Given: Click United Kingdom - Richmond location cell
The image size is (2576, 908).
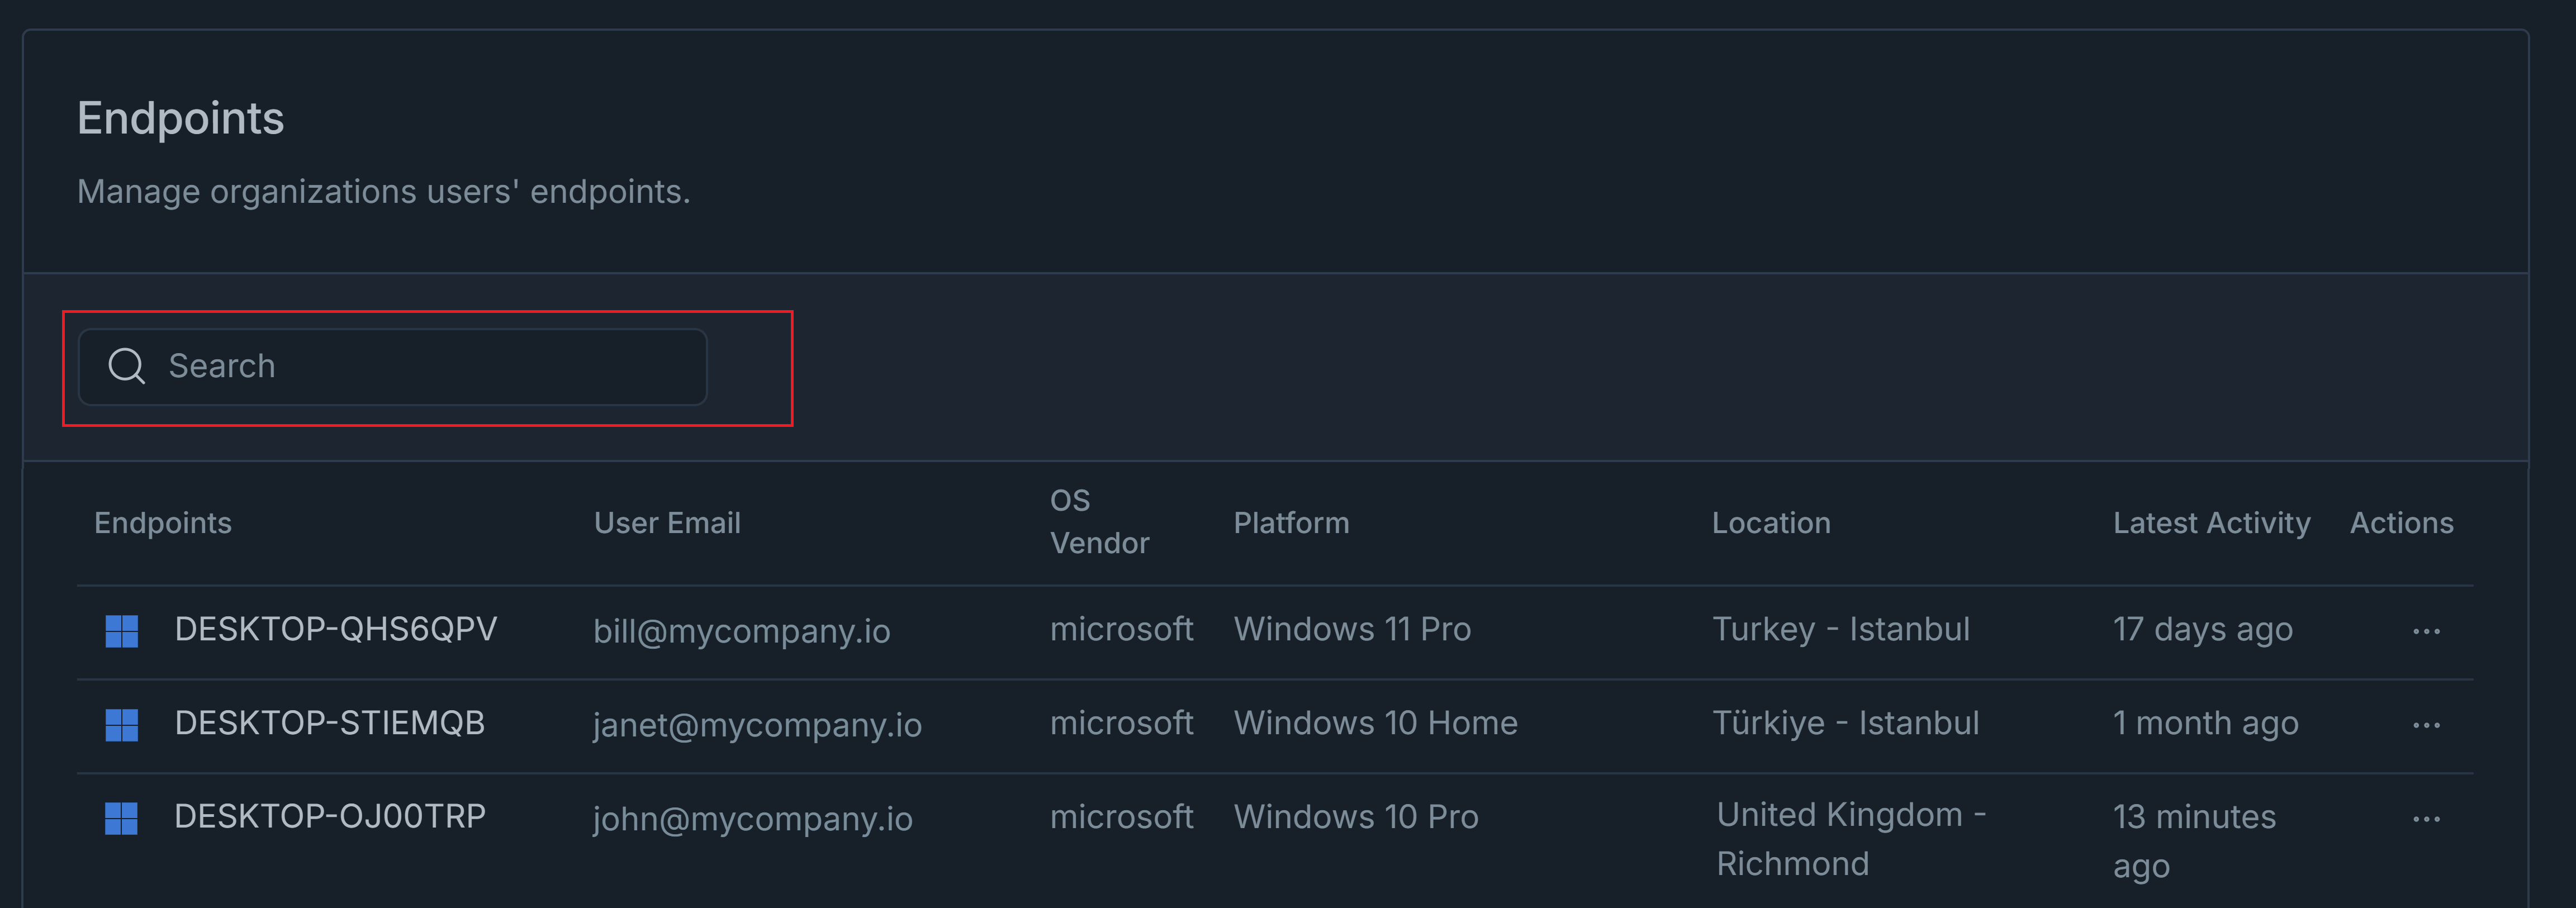Looking at the screenshot, I should tap(1851, 839).
